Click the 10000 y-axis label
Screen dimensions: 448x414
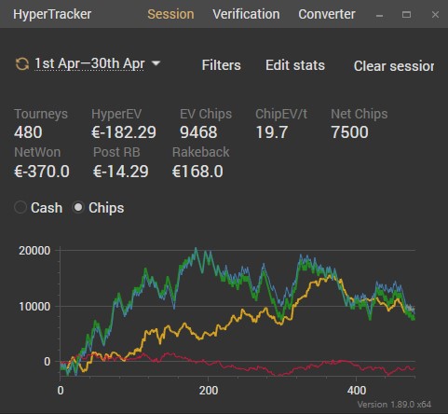34,307
